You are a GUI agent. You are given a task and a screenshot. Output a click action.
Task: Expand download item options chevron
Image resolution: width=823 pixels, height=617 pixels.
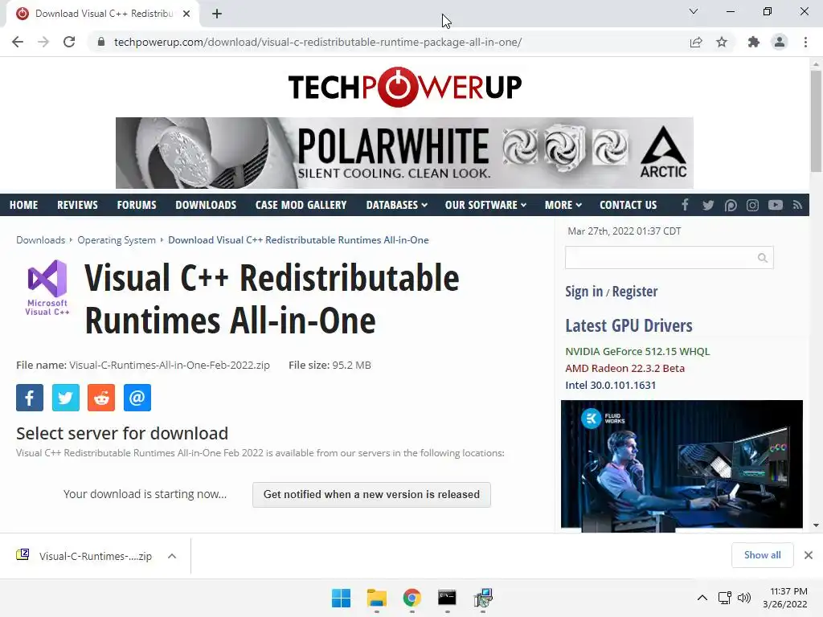pos(172,556)
